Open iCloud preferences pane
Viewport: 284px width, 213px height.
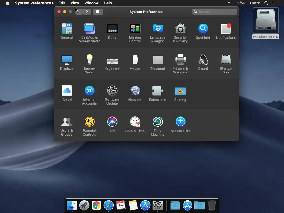coord(67,93)
